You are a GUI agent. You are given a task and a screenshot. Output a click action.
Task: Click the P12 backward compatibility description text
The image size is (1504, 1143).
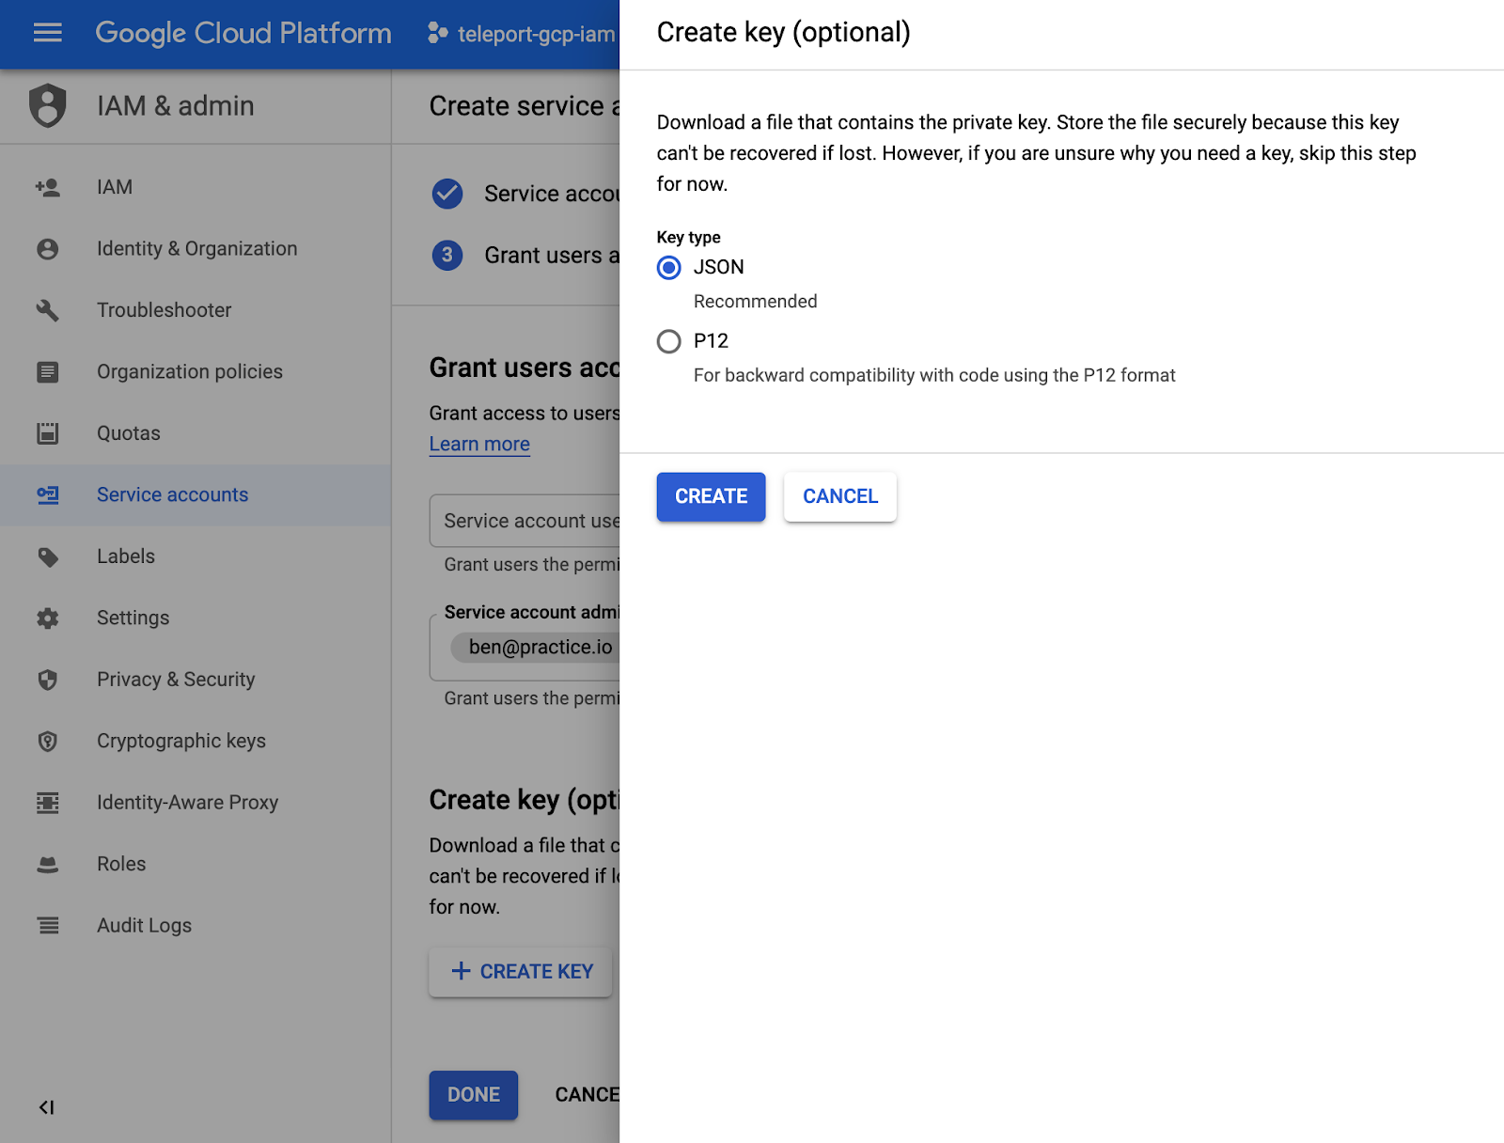coord(934,375)
